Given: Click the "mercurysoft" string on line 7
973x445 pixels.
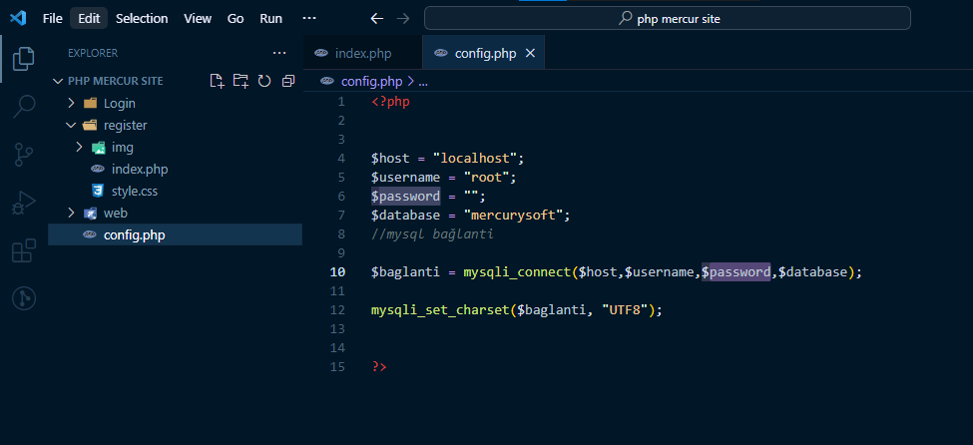Looking at the screenshot, I should [516, 216].
